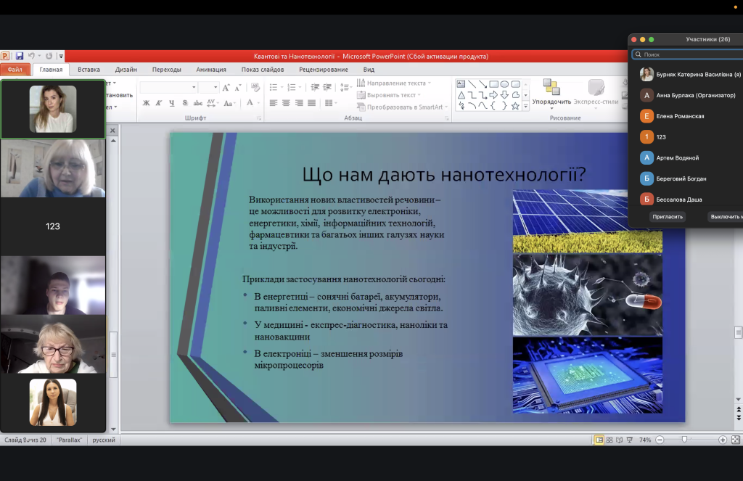The width and height of the screenshot is (743, 481).
Task: Fit slide to current window icon
Action: (x=736, y=440)
